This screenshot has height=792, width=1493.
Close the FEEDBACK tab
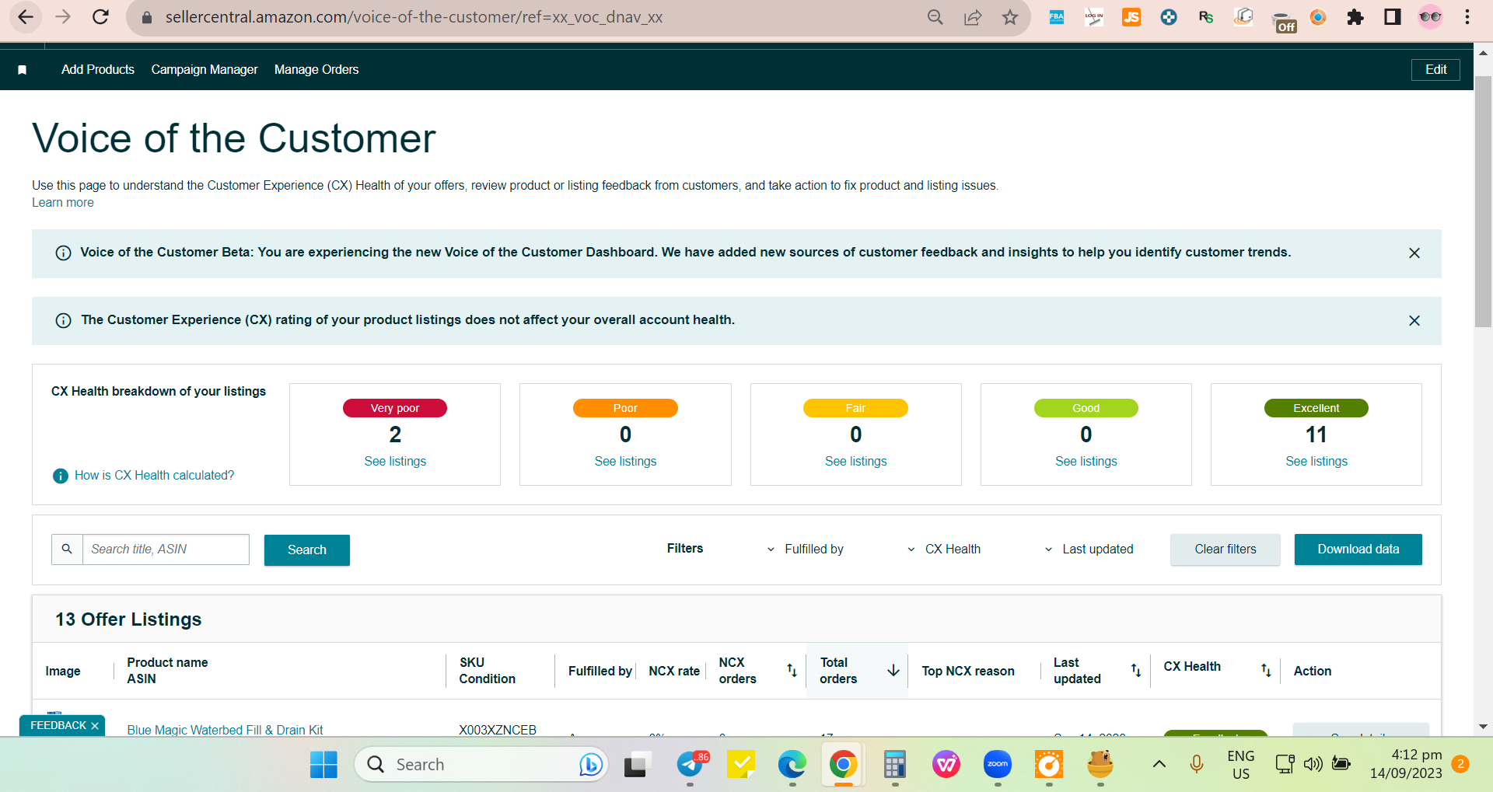point(95,726)
